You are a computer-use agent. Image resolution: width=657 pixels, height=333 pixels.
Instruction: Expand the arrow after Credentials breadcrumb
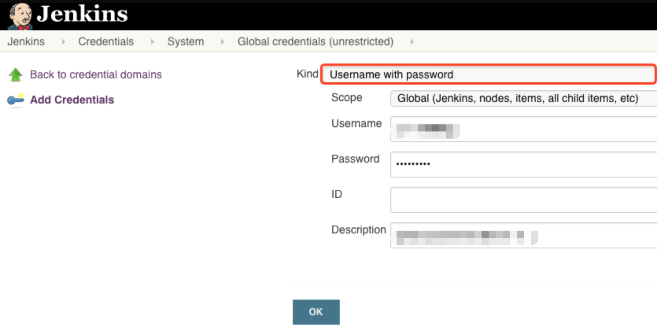tap(152, 42)
